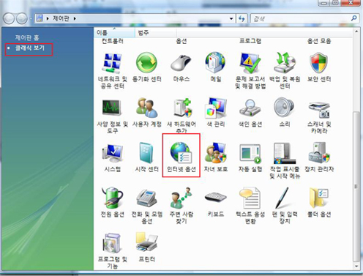Click the vertical scrollbar thumb
The image size is (363, 276).
click(x=356, y=187)
